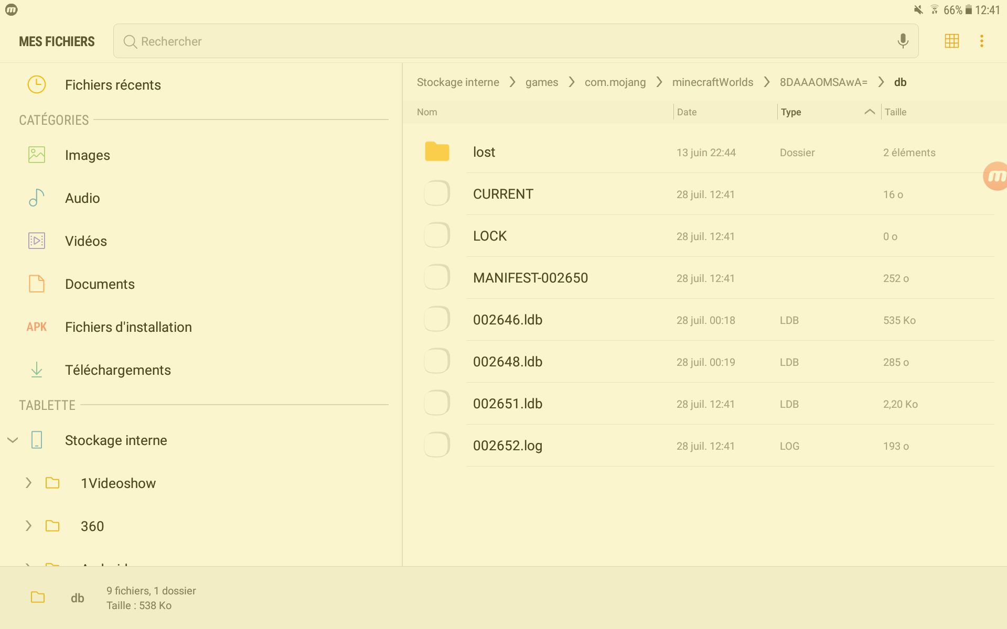Viewport: 1007px width, 629px height.
Task: Tick the 002652.log file checkbox
Action: point(437,445)
